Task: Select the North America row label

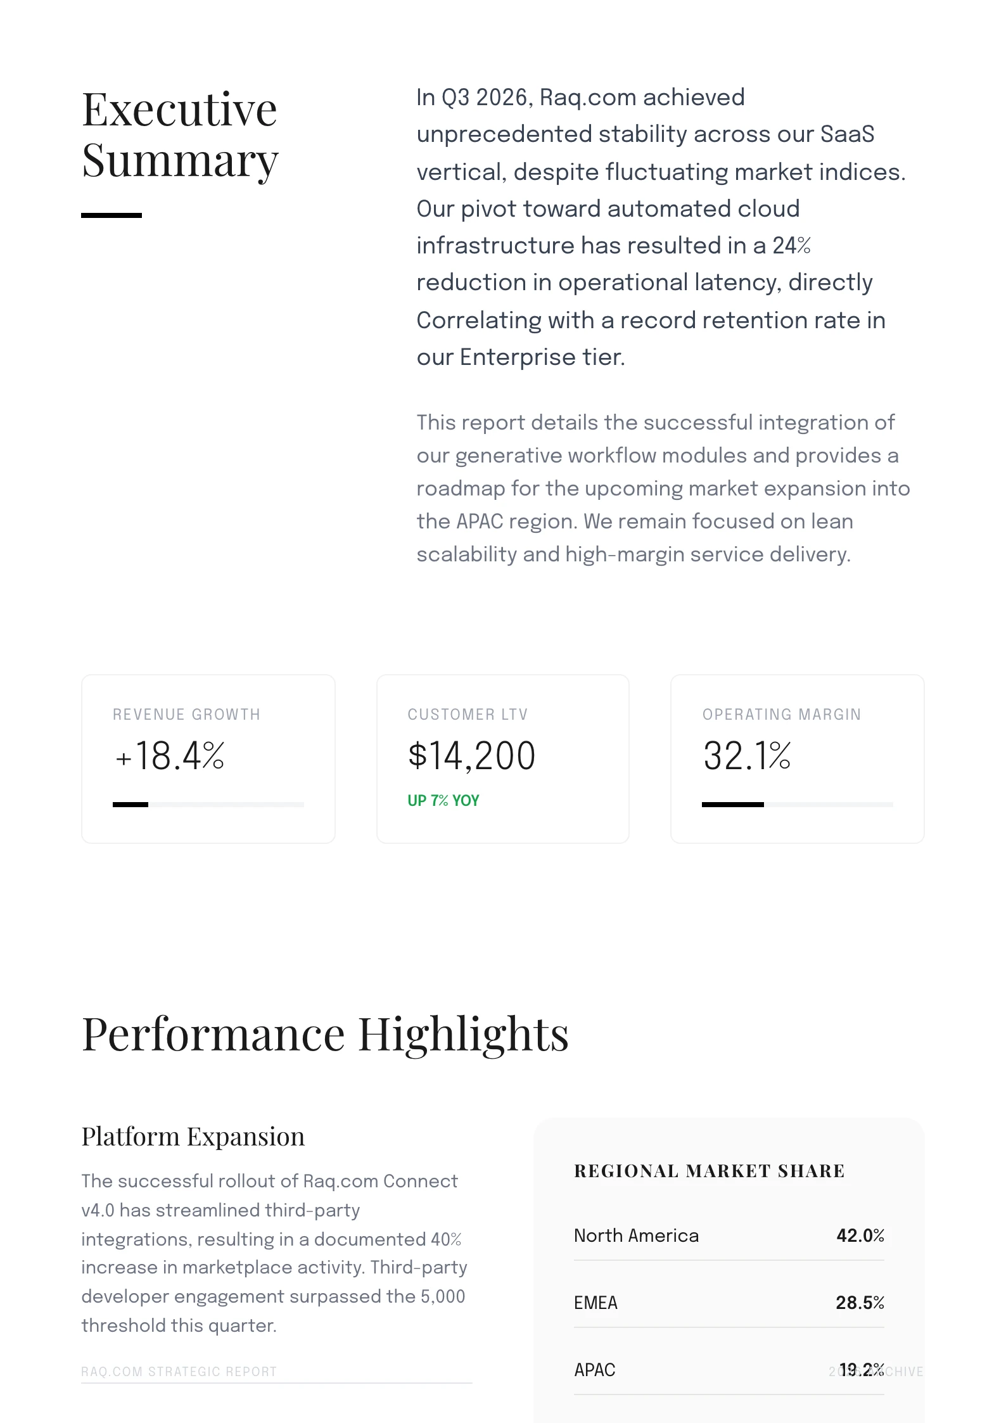Action: coord(636,1235)
